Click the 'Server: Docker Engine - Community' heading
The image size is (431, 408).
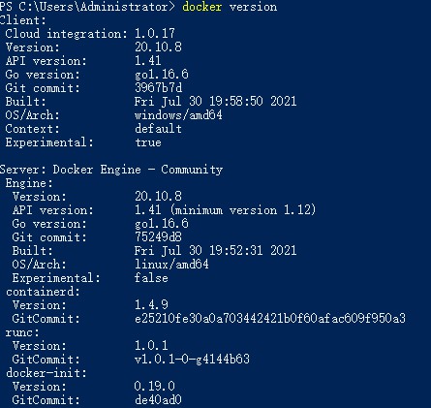(x=111, y=170)
